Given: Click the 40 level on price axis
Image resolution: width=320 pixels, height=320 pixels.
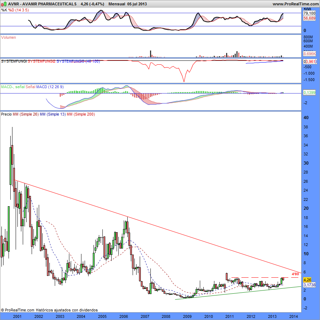Looking at the screenshot, I should [x=306, y=118].
